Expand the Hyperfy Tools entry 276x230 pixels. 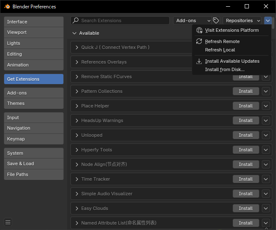coord(77,150)
